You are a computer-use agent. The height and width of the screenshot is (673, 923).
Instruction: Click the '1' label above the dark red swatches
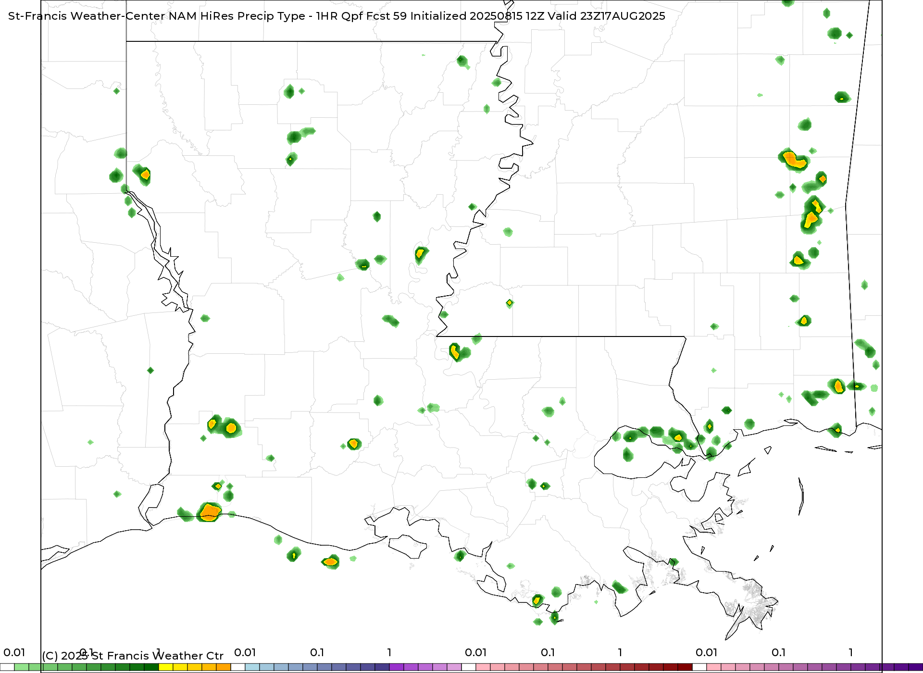[620, 653]
